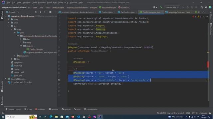Select pom.xml in project tree
This screenshot has height=119, width=213.
18,76
